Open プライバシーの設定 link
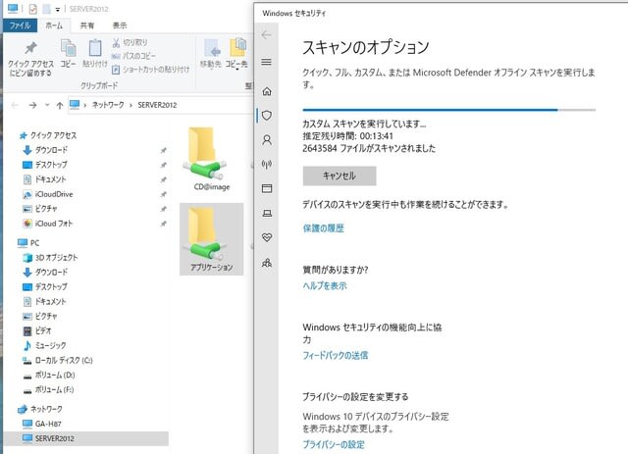The width and height of the screenshot is (628, 454). [334, 444]
